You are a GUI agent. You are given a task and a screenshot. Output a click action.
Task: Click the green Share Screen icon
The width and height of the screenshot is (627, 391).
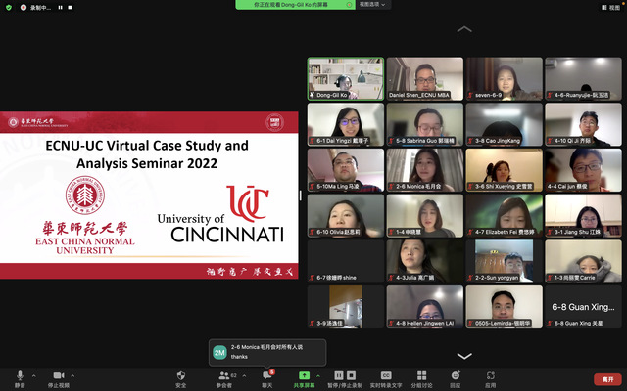pos(305,375)
